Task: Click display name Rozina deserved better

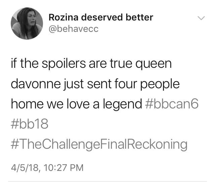Action: (x=101, y=17)
